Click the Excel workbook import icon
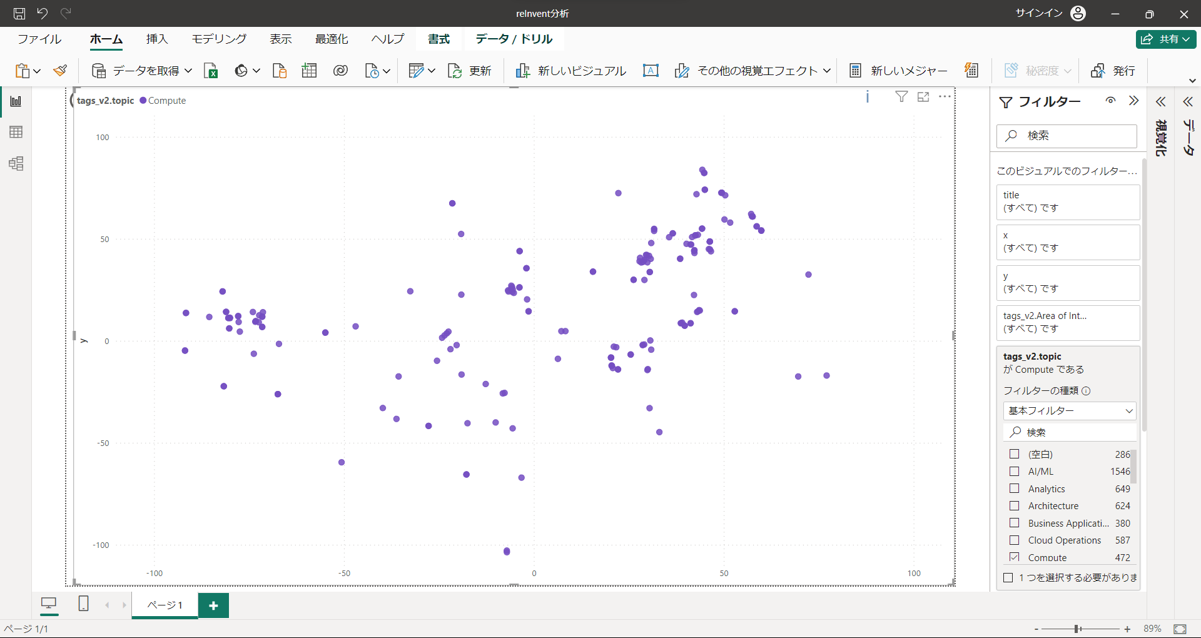The width and height of the screenshot is (1201, 638). pyautogui.click(x=211, y=71)
